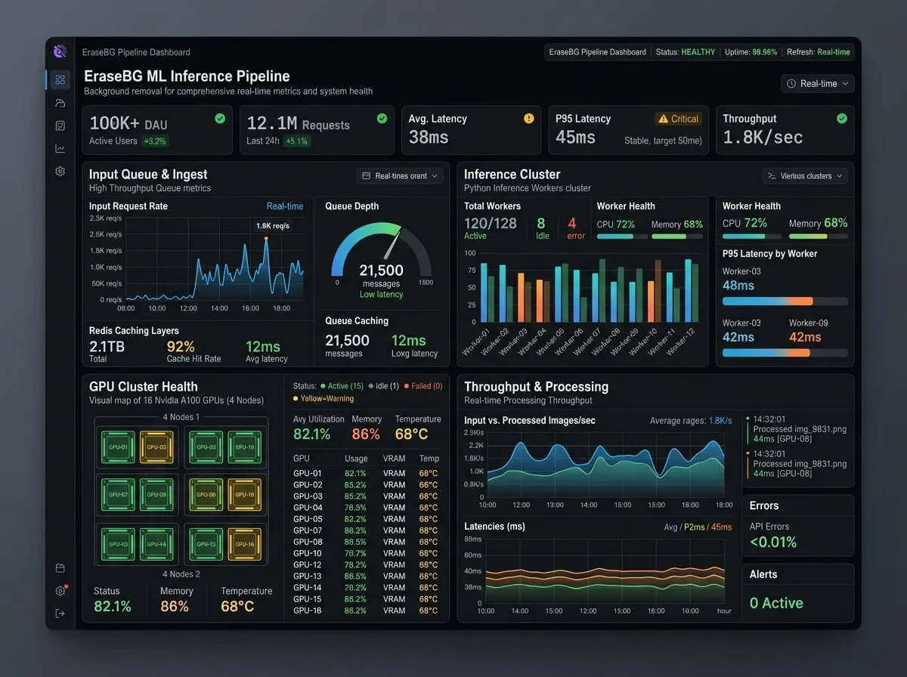Click the 4 error workers count
The height and width of the screenshot is (677, 907).
tap(572, 223)
